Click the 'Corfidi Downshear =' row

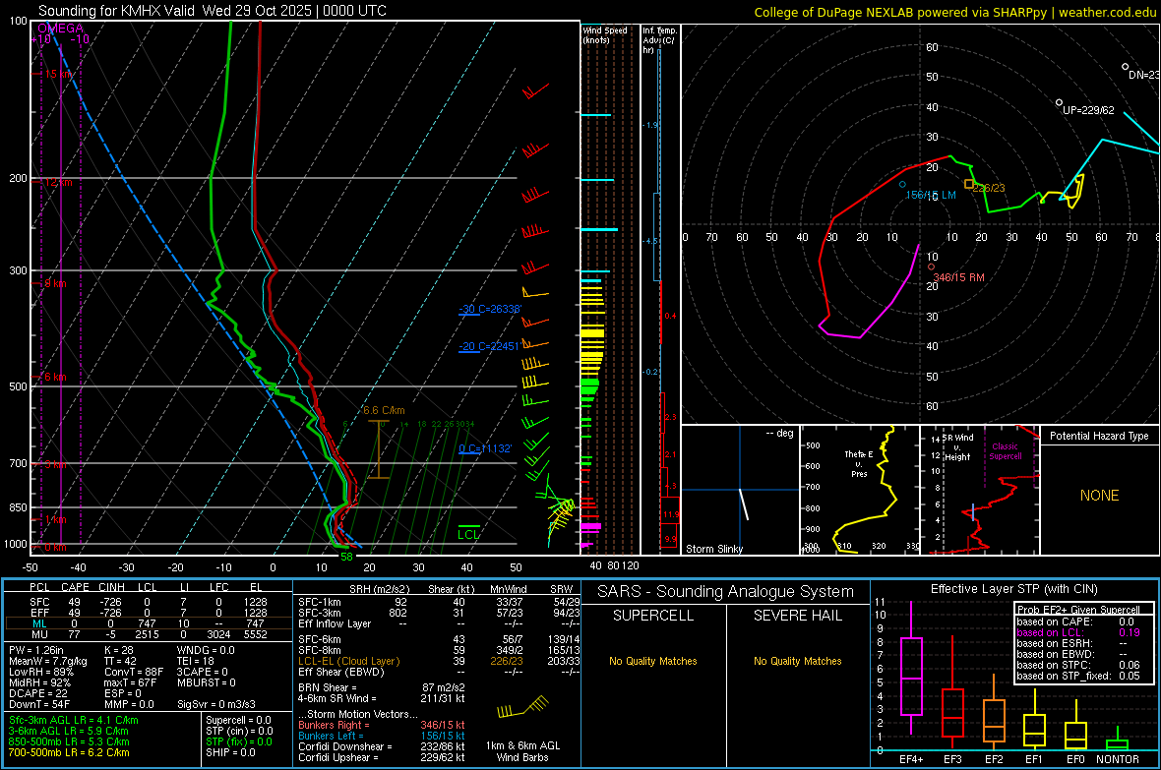click(x=382, y=746)
